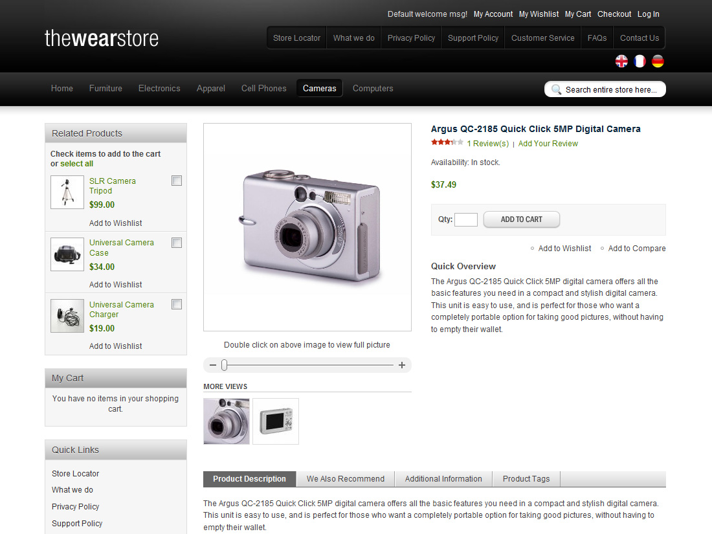This screenshot has width=712, height=534.
Task: Open Privacy Policy in Quick Links
Action: 75,507
